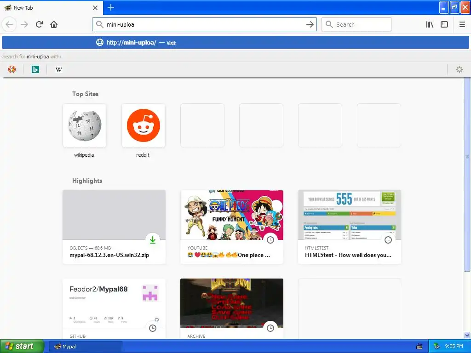The image size is (471, 353).
Task: Open HTML5test highlight title link
Action: [348, 255]
